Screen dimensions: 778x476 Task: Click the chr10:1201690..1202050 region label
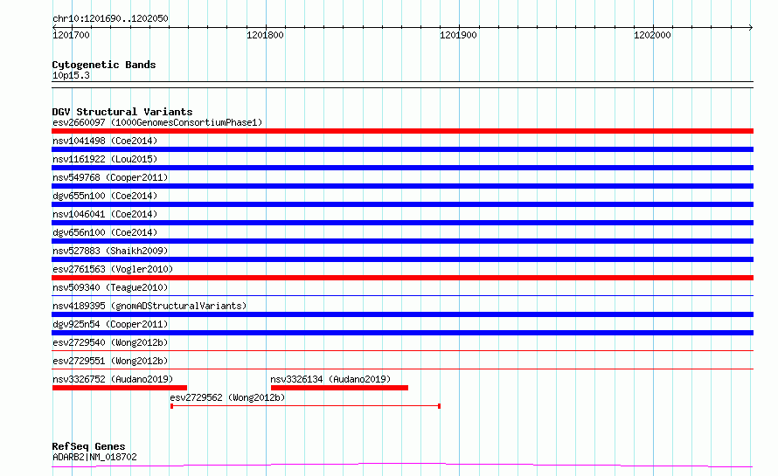pos(110,18)
